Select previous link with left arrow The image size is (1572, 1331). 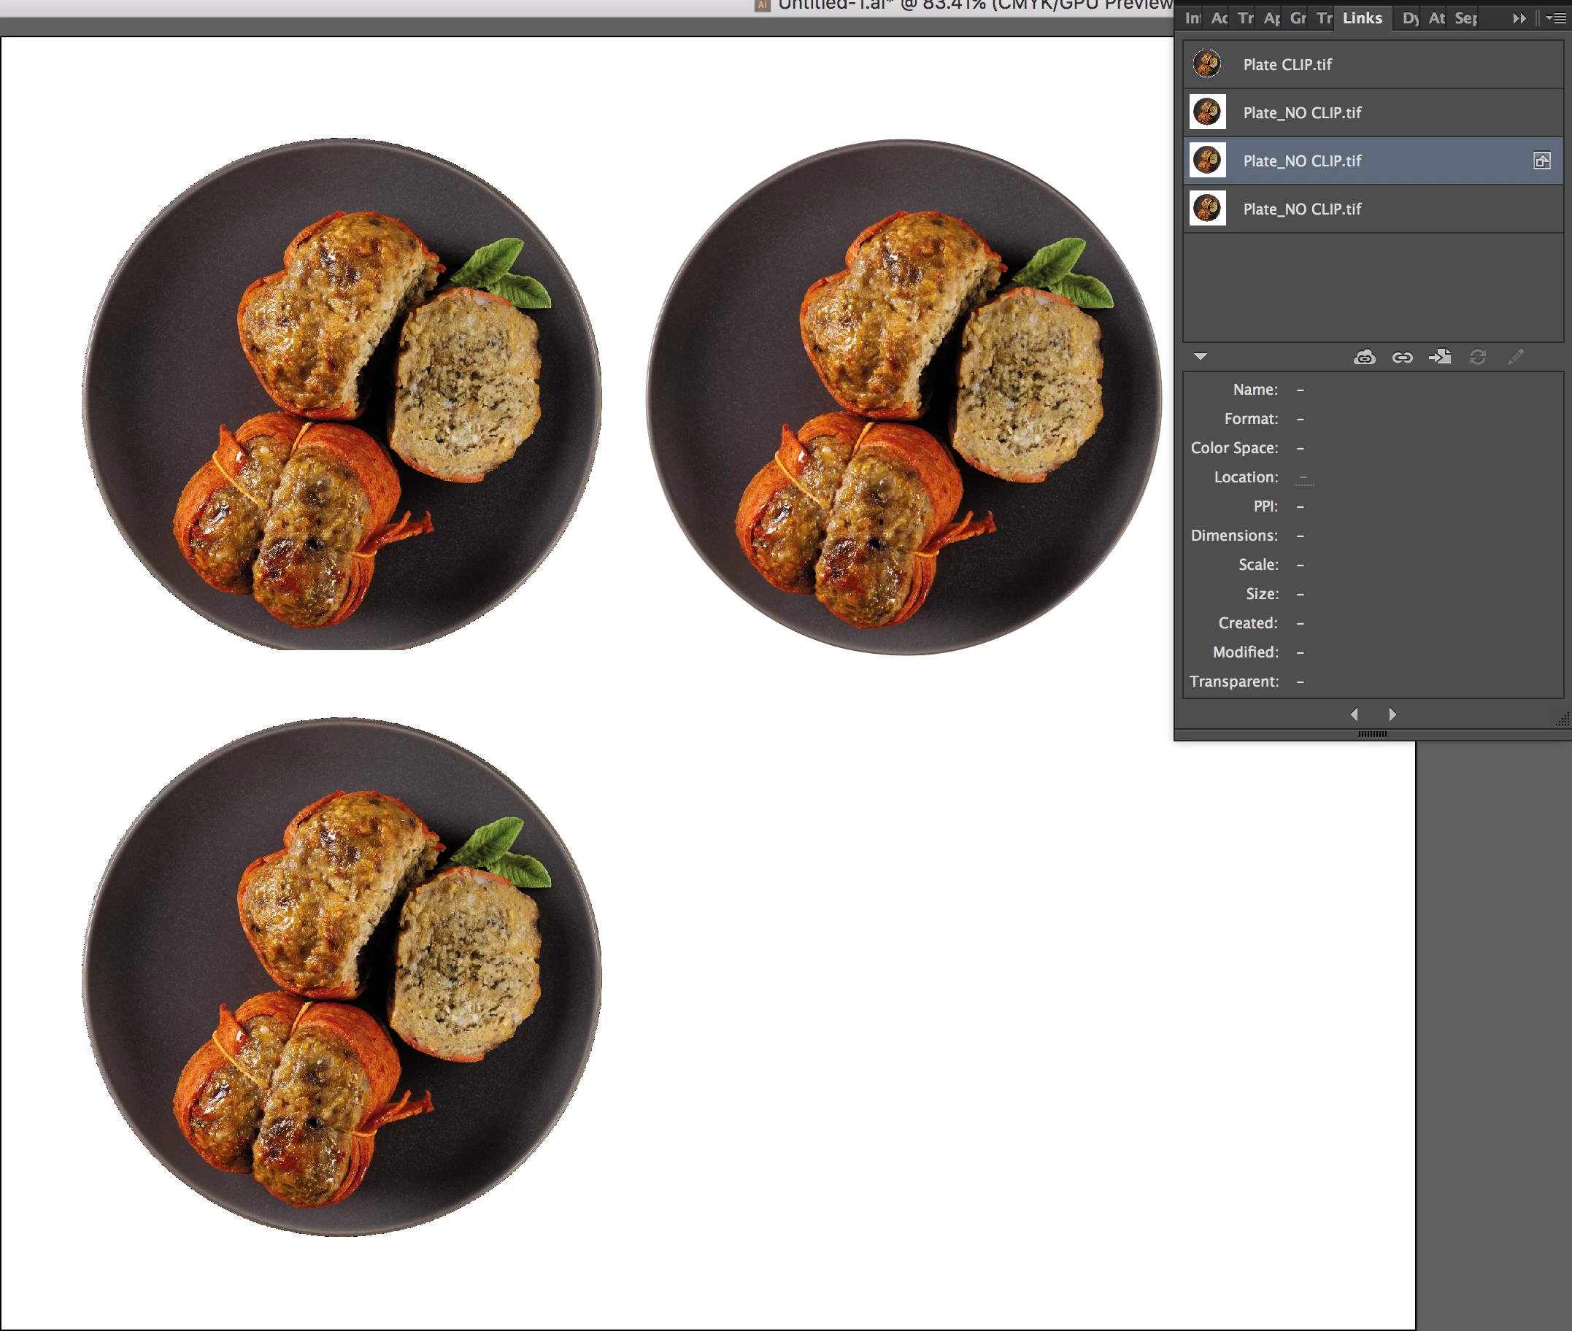click(x=1354, y=714)
